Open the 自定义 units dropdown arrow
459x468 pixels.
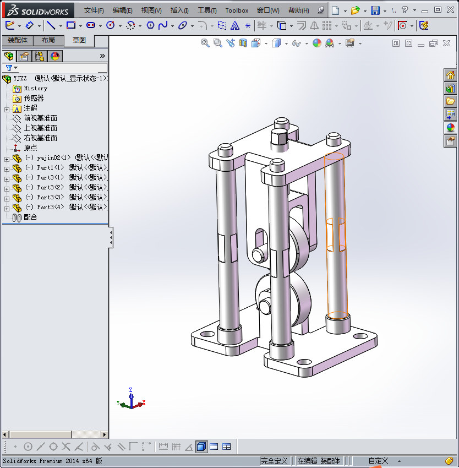(399, 461)
